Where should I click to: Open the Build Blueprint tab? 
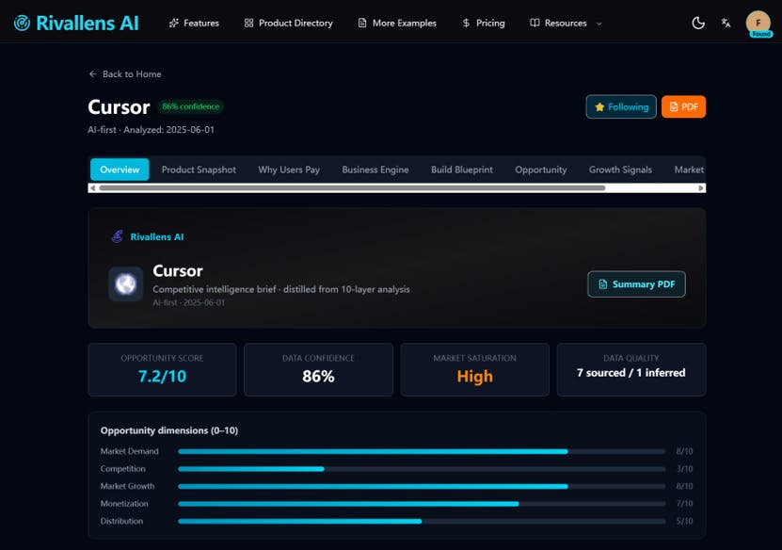coord(462,170)
